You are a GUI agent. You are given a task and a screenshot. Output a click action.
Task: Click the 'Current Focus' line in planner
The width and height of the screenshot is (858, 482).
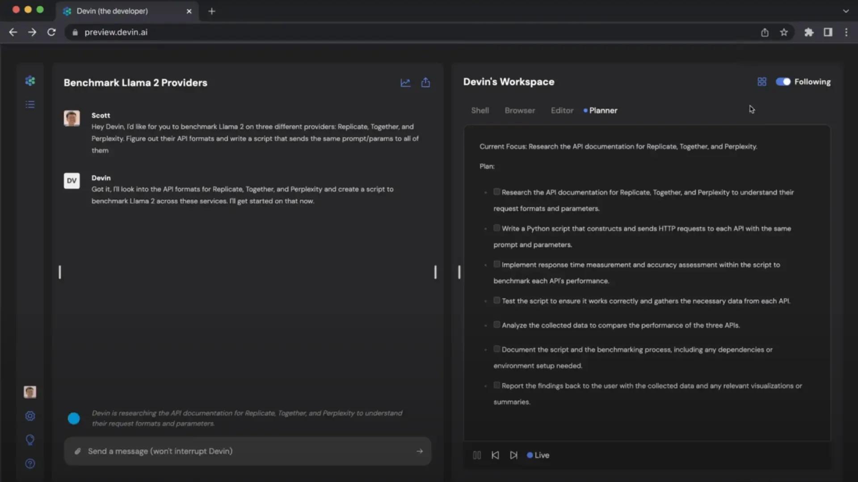click(618, 146)
